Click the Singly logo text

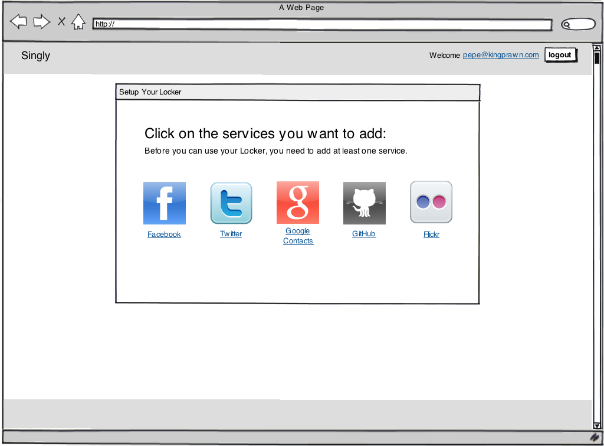[35, 56]
